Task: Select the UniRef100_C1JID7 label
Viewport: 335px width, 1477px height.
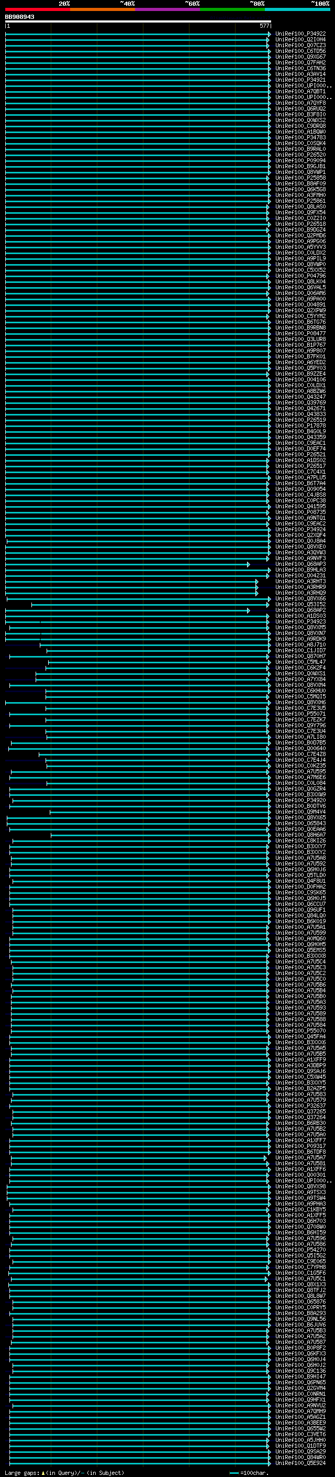Action: (300, 650)
